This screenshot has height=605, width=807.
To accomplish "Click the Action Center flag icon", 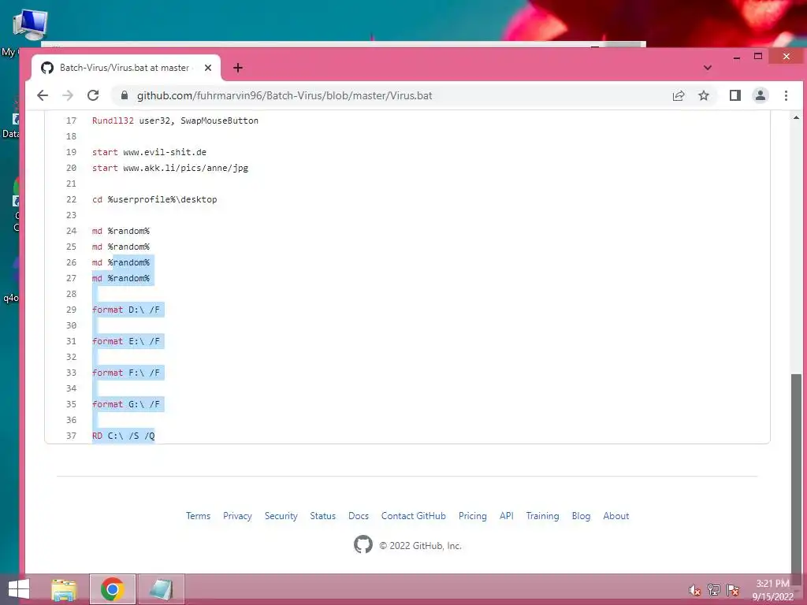I will pos(733,590).
